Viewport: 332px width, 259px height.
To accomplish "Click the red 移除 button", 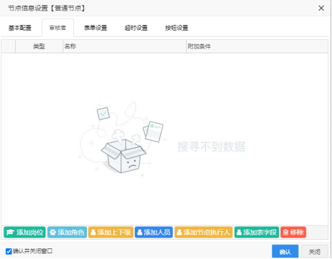I will click(294, 232).
